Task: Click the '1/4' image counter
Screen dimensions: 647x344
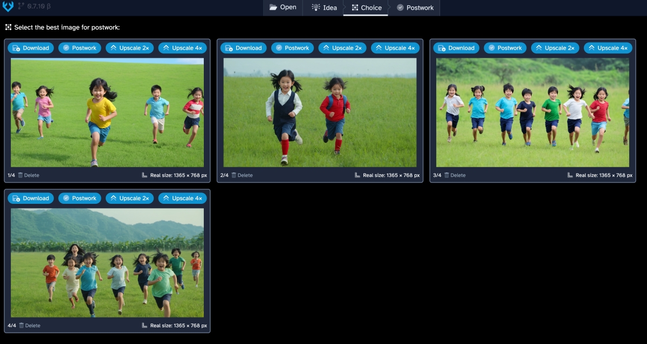Action: pyautogui.click(x=11, y=175)
